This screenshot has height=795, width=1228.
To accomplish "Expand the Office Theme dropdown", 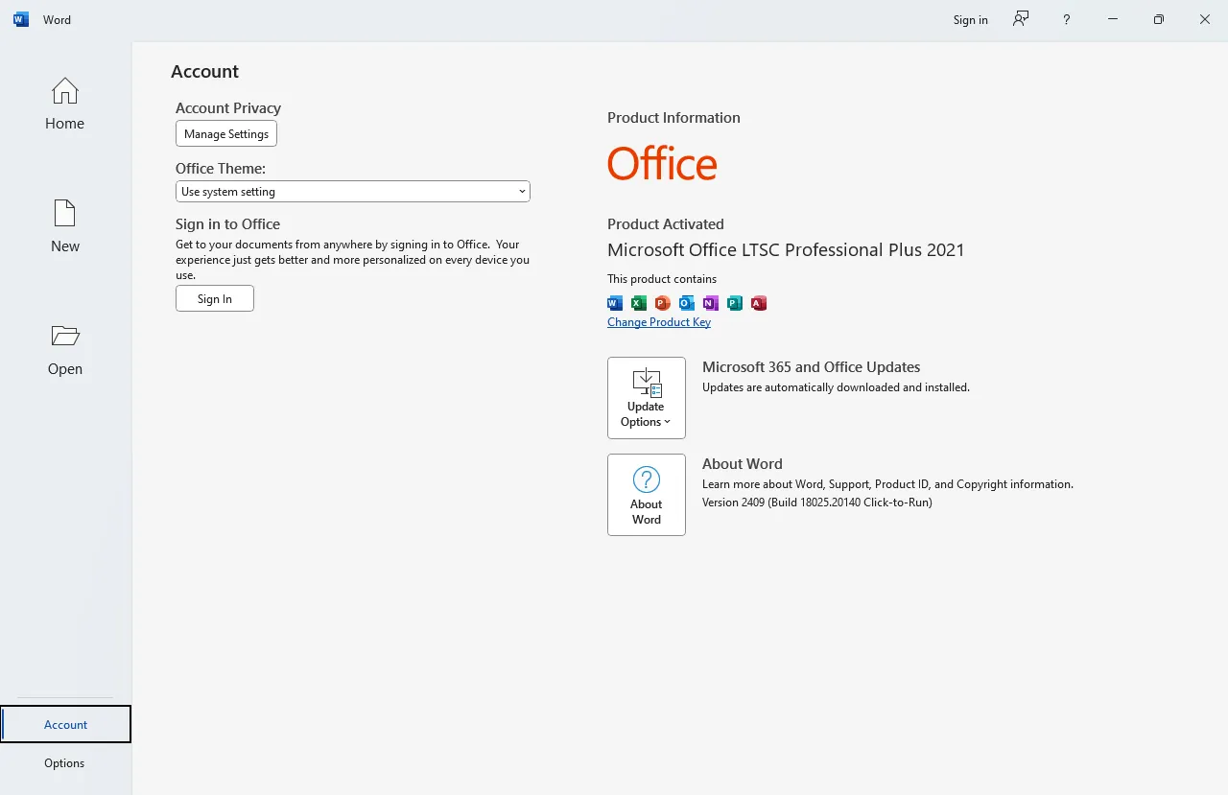I will pyautogui.click(x=353, y=192).
